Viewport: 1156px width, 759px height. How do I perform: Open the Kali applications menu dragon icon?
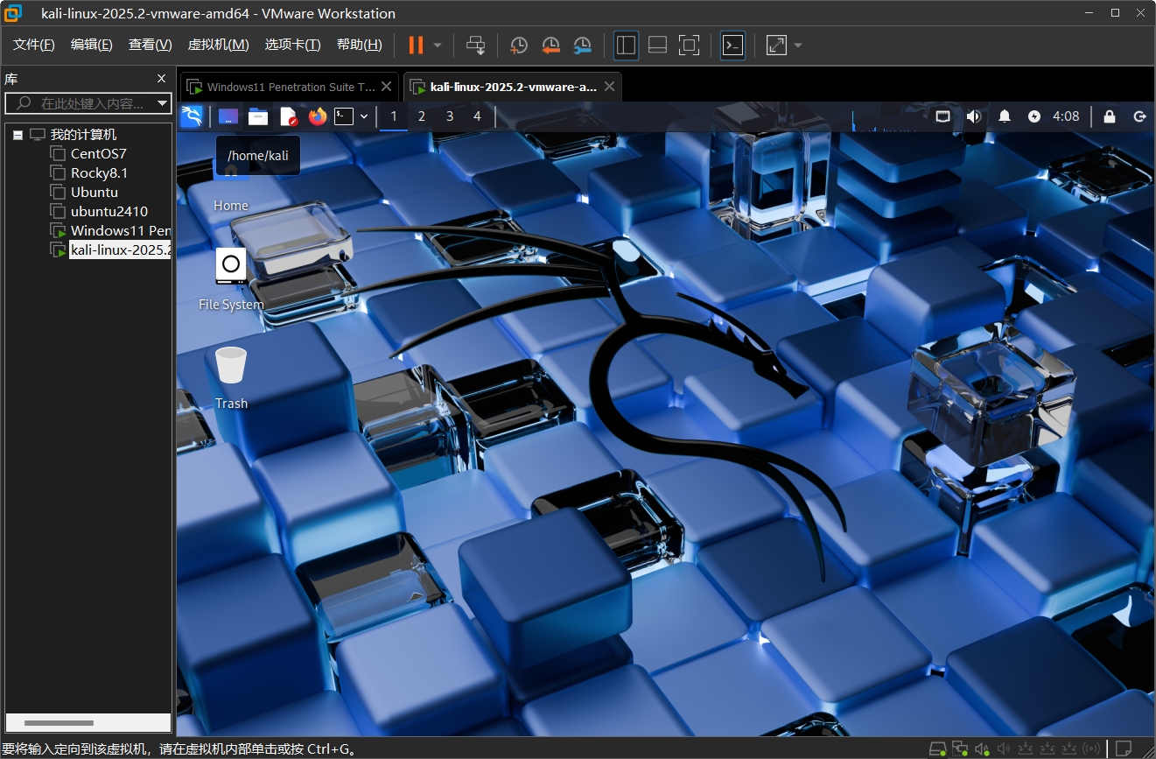pos(192,116)
